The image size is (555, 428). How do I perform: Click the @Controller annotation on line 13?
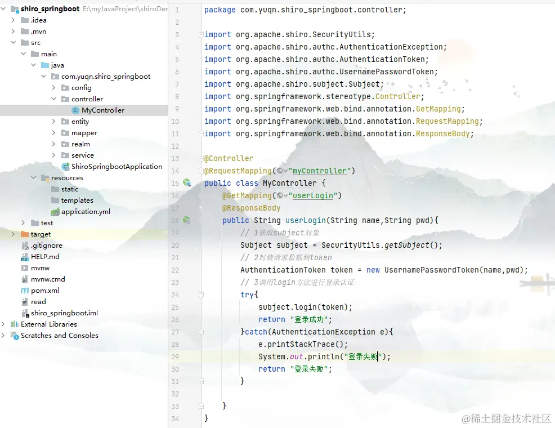pos(229,158)
